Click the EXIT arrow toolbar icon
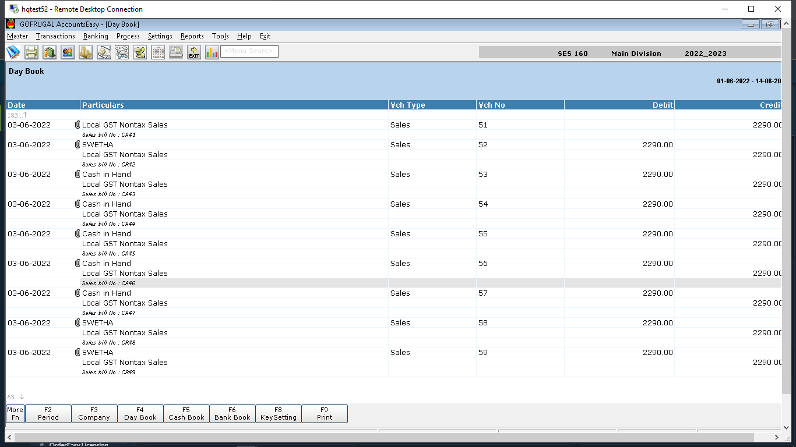The width and height of the screenshot is (796, 447). point(194,52)
